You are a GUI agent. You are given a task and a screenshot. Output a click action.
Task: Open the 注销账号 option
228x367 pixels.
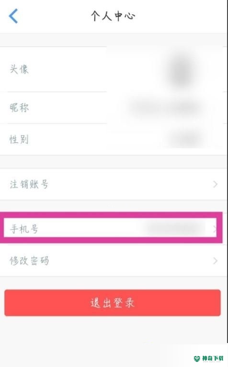click(x=113, y=184)
